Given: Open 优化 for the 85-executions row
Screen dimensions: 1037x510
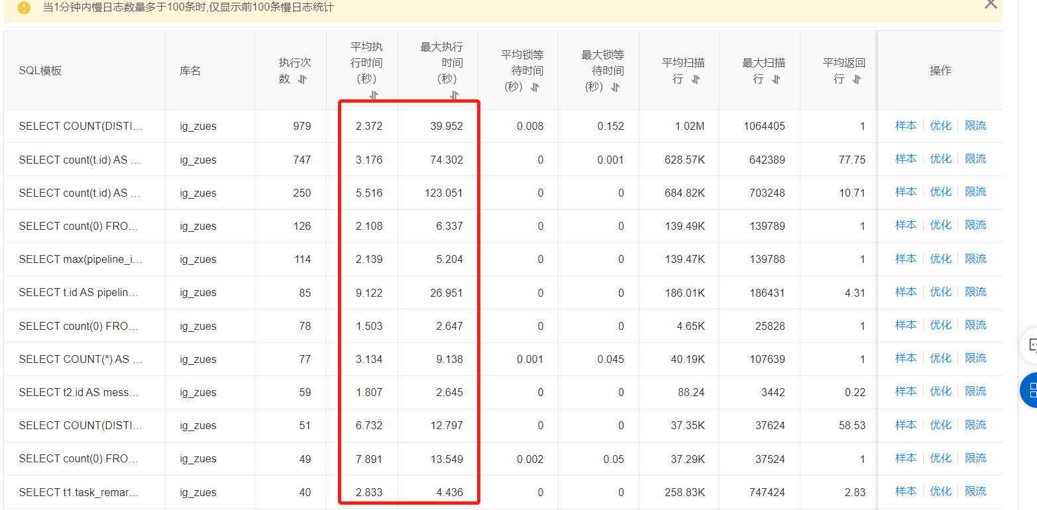Looking at the screenshot, I should pyautogui.click(x=940, y=292).
